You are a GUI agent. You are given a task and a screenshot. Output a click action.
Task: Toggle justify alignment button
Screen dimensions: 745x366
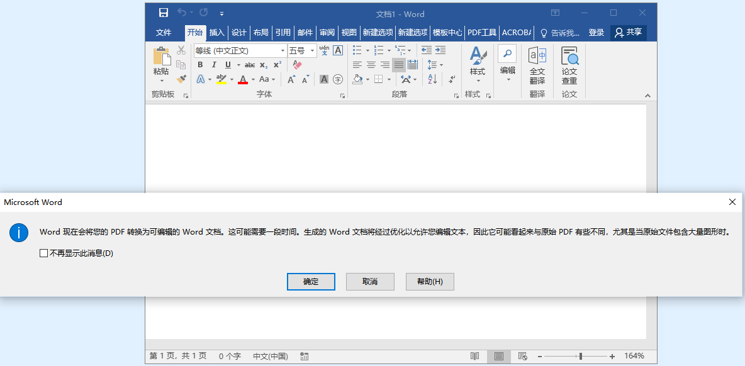(399, 65)
